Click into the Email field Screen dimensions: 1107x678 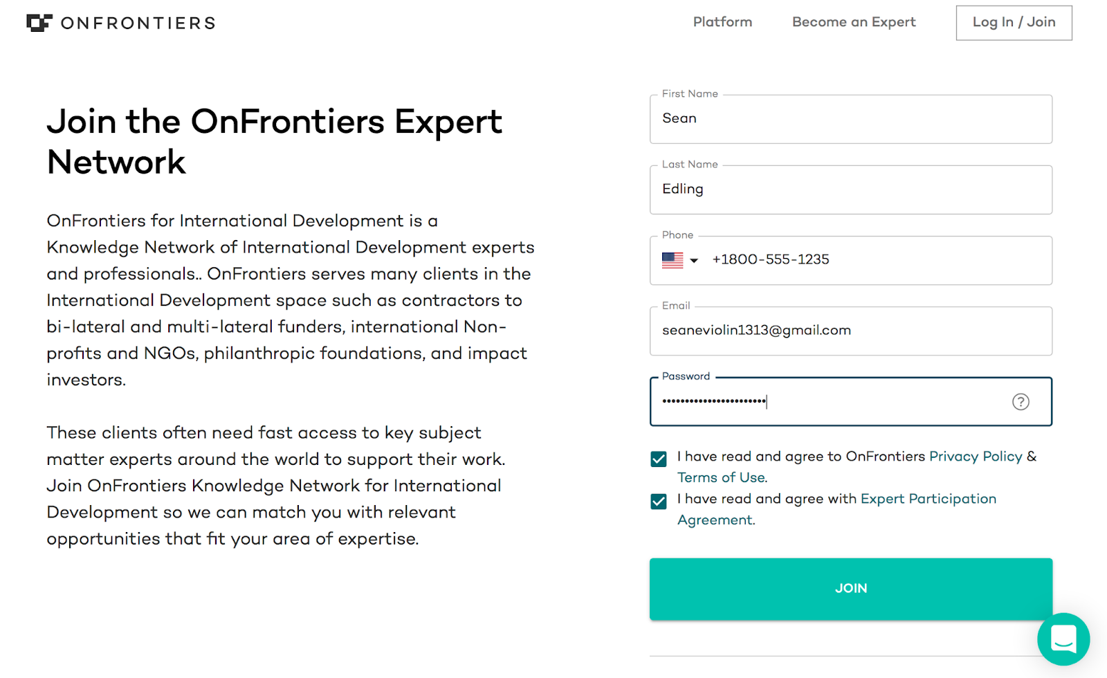click(851, 331)
